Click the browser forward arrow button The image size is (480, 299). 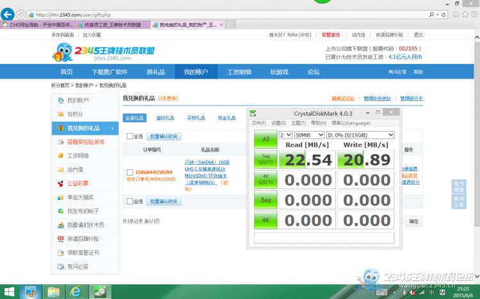click(x=20, y=14)
